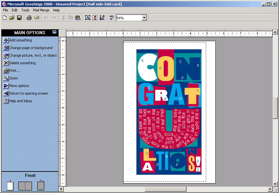Viewport: 279px width, 193px height.
Task: Click the Cut scissors icon
Action: [63, 18]
